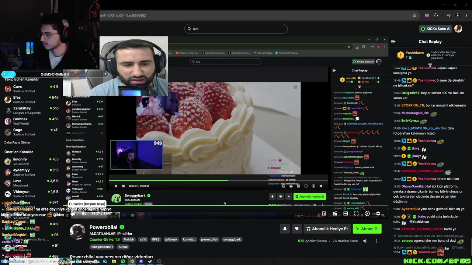
Task: Click KICKs Satın Al button
Action: (x=436, y=29)
